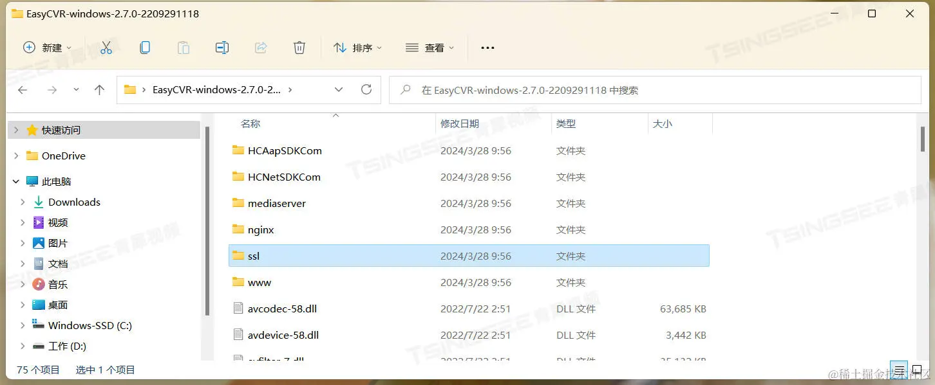935x385 pixels.
Task: Click the Share icon in toolbar
Action: tap(261, 48)
